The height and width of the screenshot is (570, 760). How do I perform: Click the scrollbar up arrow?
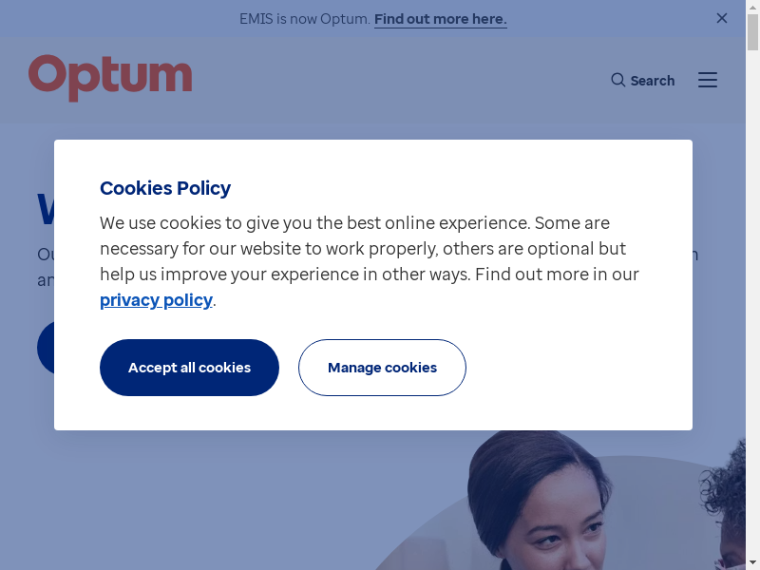click(x=752, y=7)
